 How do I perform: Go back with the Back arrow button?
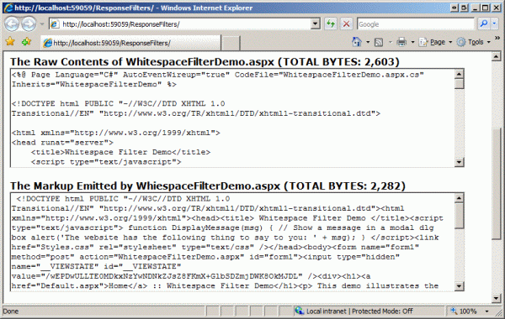tap(12, 24)
